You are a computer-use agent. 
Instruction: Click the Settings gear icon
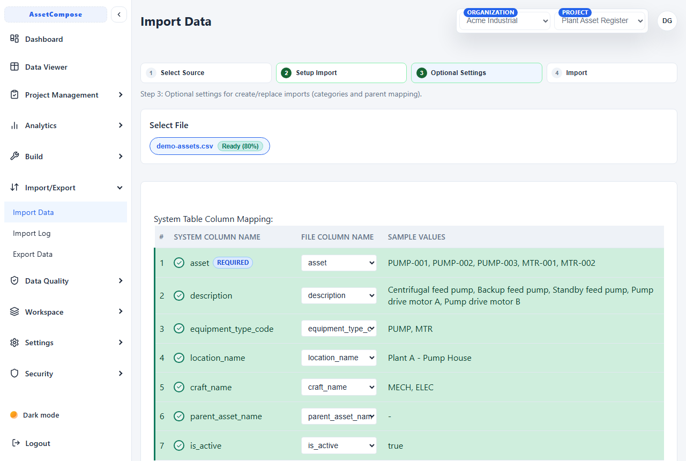14,343
